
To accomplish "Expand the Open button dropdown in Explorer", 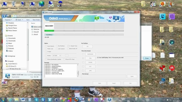I will 22,20.
